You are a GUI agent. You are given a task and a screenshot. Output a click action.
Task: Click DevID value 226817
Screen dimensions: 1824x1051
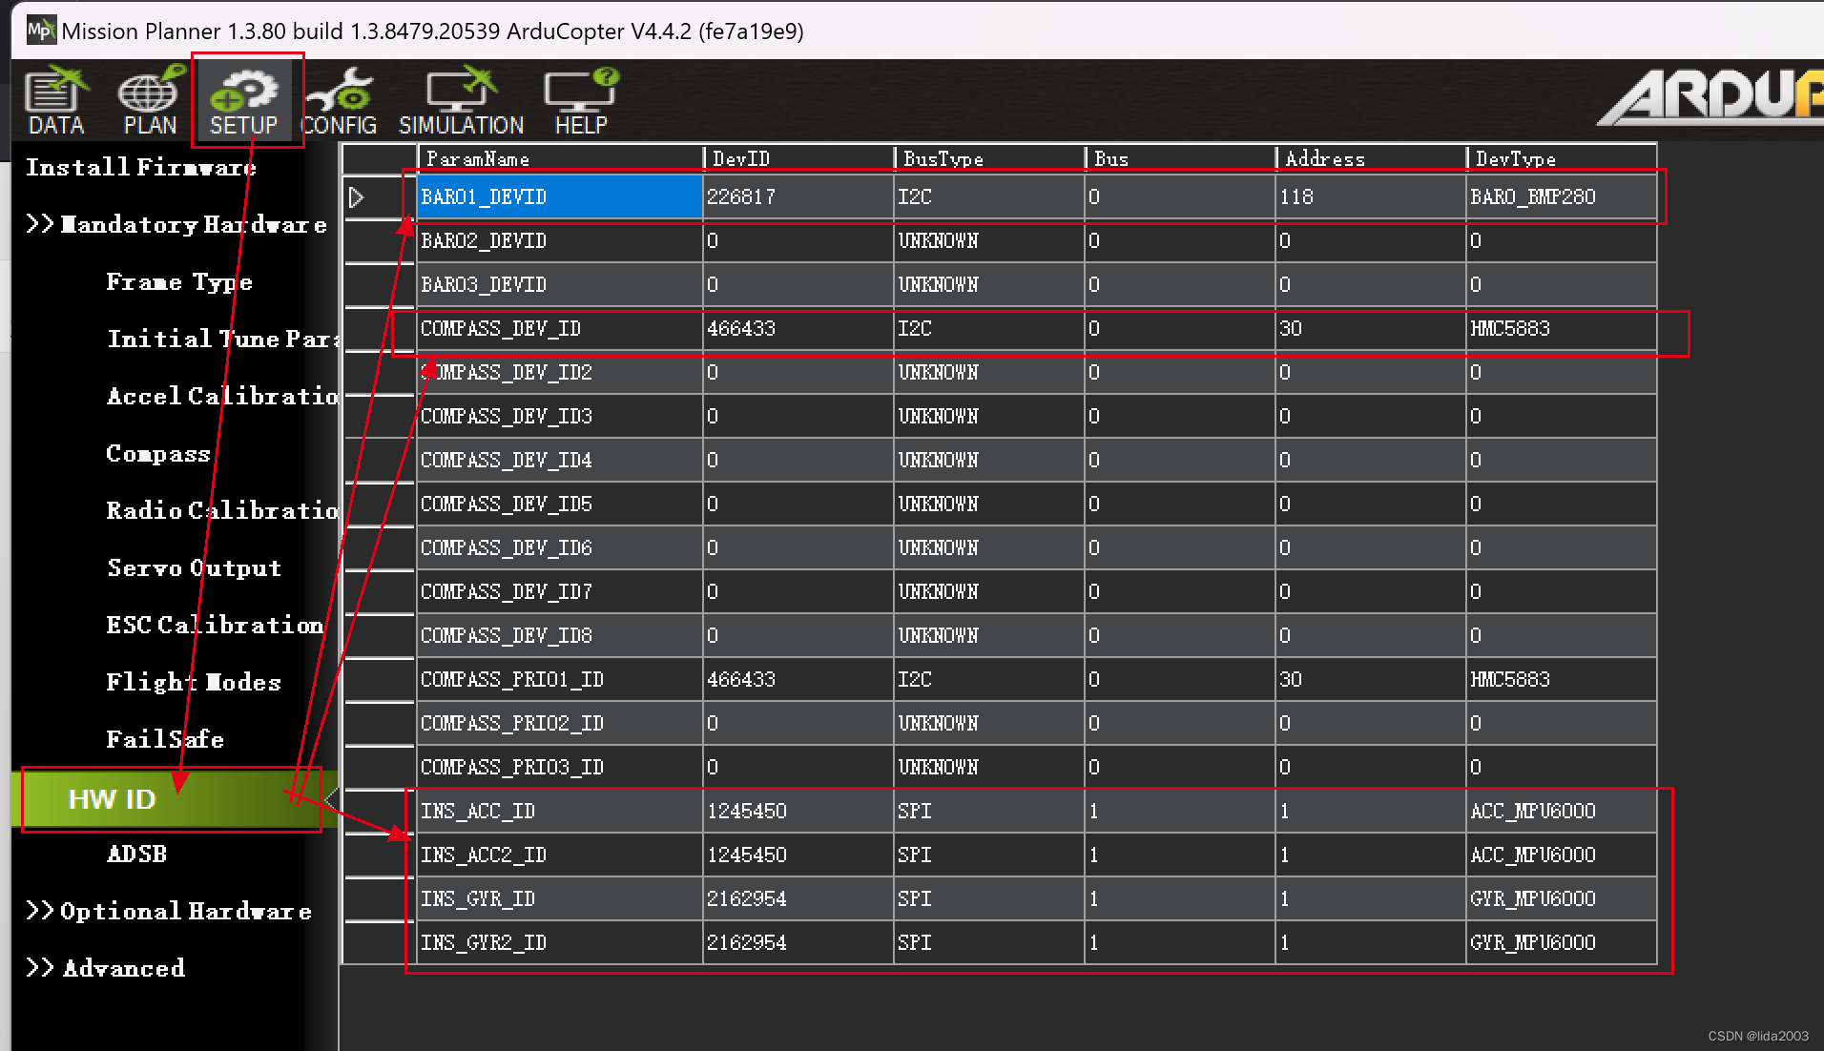tap(798, 197)
